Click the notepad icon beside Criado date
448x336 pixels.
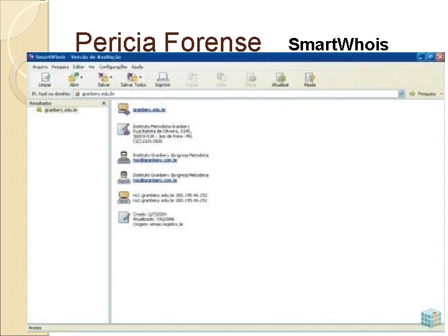click(124, 217)
